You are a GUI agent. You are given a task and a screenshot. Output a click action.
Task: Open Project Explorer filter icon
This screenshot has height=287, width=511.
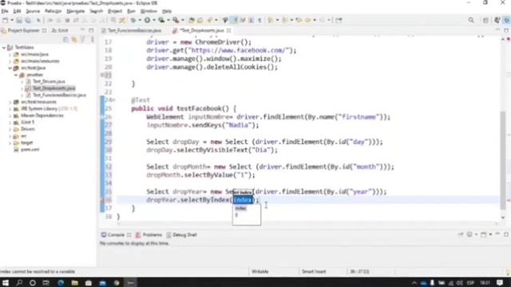pos(82,39)
